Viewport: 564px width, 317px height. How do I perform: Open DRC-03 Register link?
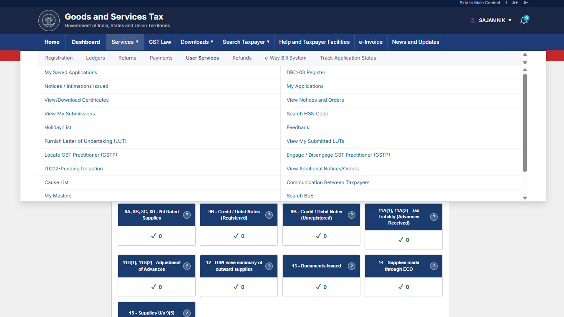306,72
